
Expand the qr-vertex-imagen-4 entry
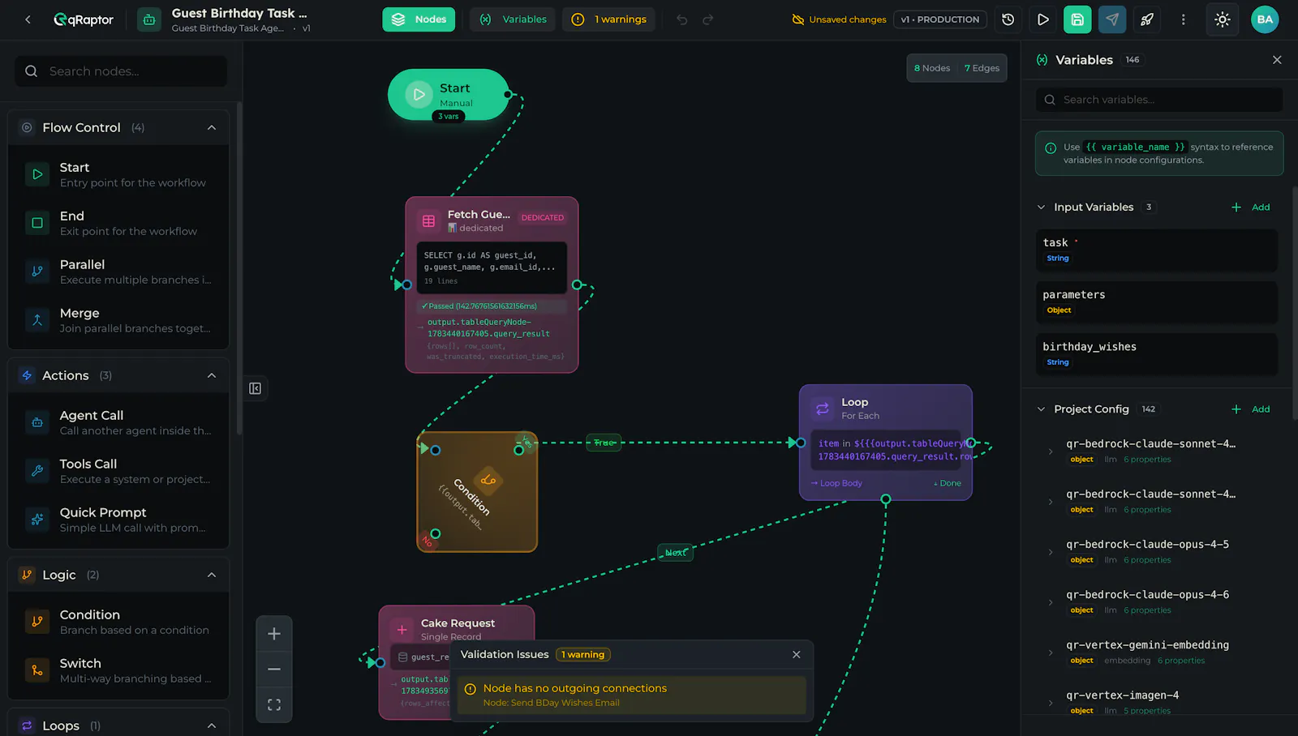point(1051,703)
